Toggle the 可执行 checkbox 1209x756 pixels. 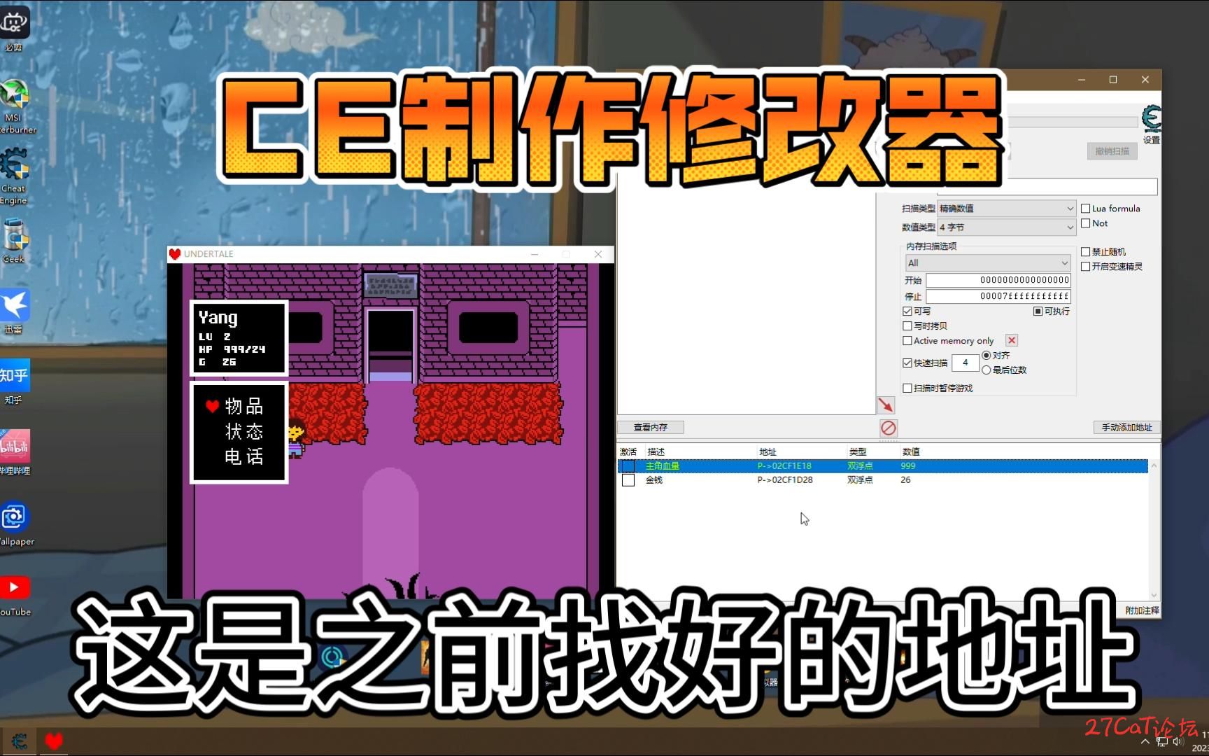[x=1038, y=311]
